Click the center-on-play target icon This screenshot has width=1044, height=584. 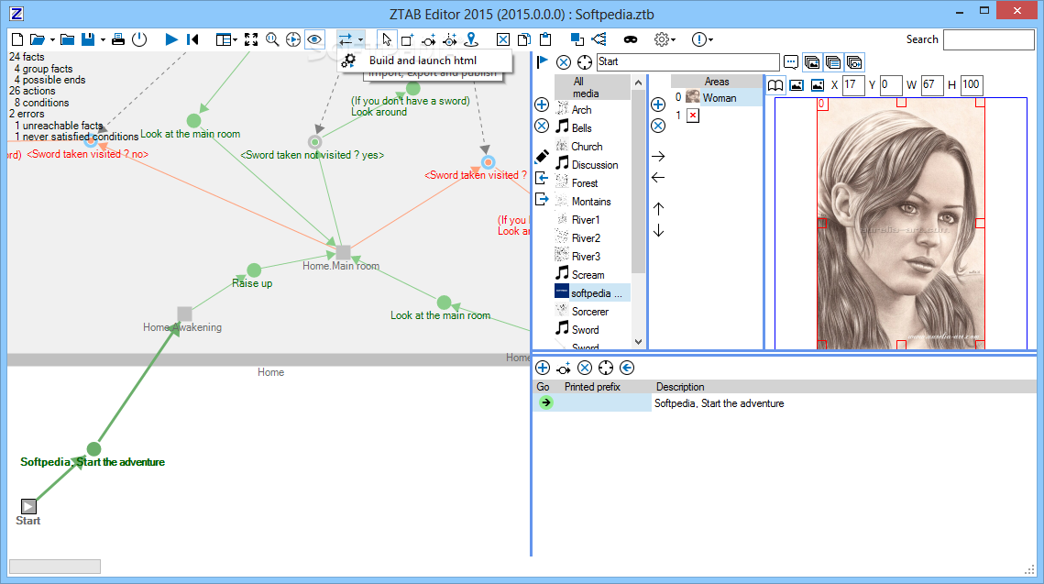[x=293, y=40]
